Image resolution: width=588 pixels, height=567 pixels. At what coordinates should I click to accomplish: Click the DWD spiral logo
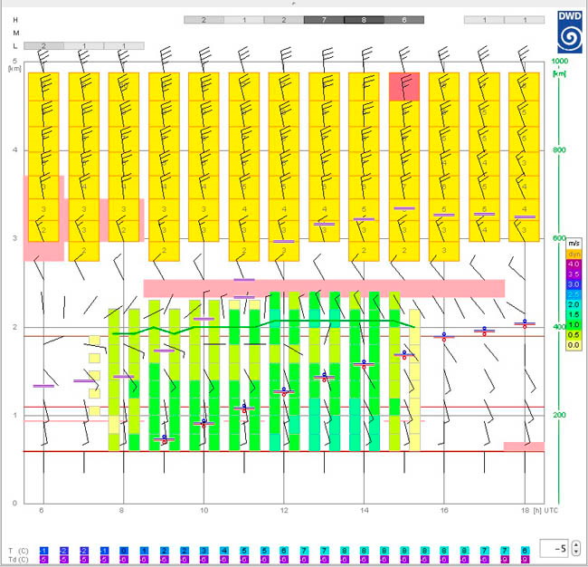pyautogui.click(x=570, y=32)
